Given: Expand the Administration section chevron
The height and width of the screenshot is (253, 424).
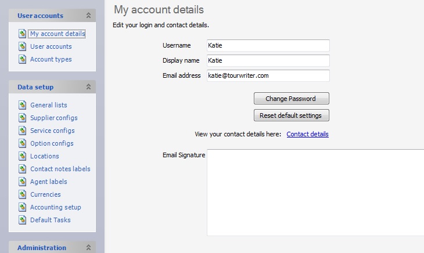Looking at the screenshot, I should [x=88, y=248].
